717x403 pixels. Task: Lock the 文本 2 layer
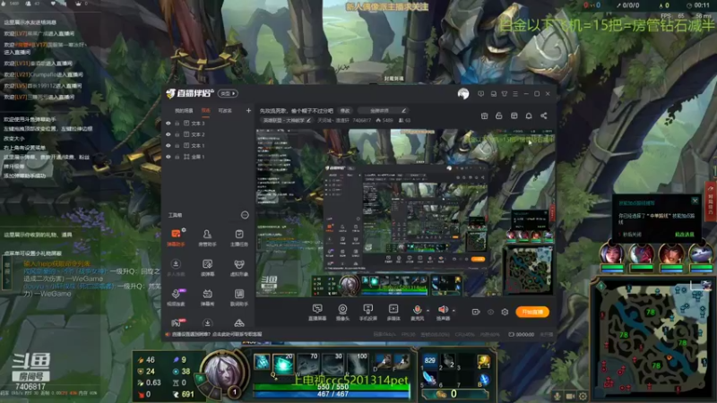click(x=177, y=134)
